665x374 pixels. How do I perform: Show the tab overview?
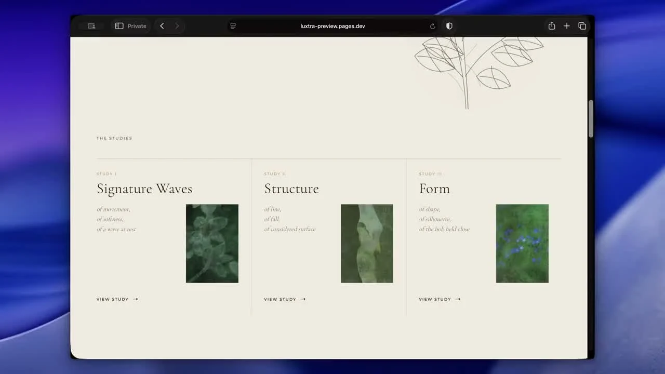pos(582,26)
